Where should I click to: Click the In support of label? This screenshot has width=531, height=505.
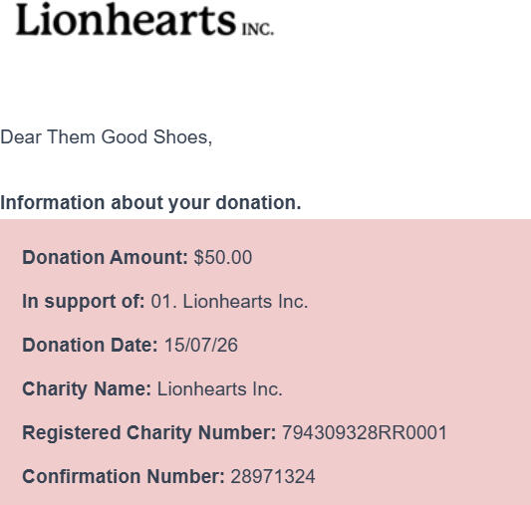(x=84, y=301)
